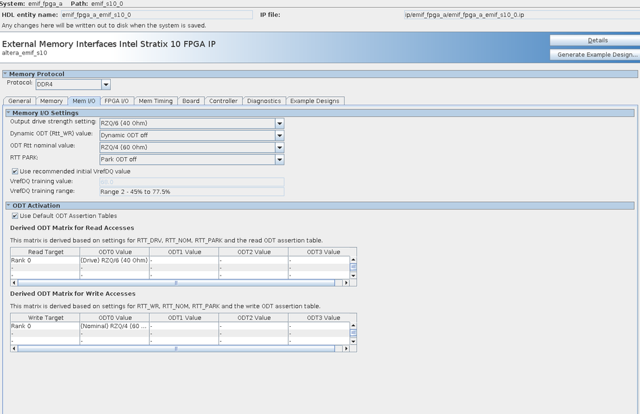
Task: Click ODT2 Value header in Read matrix
Action: [x=254, y=252]
